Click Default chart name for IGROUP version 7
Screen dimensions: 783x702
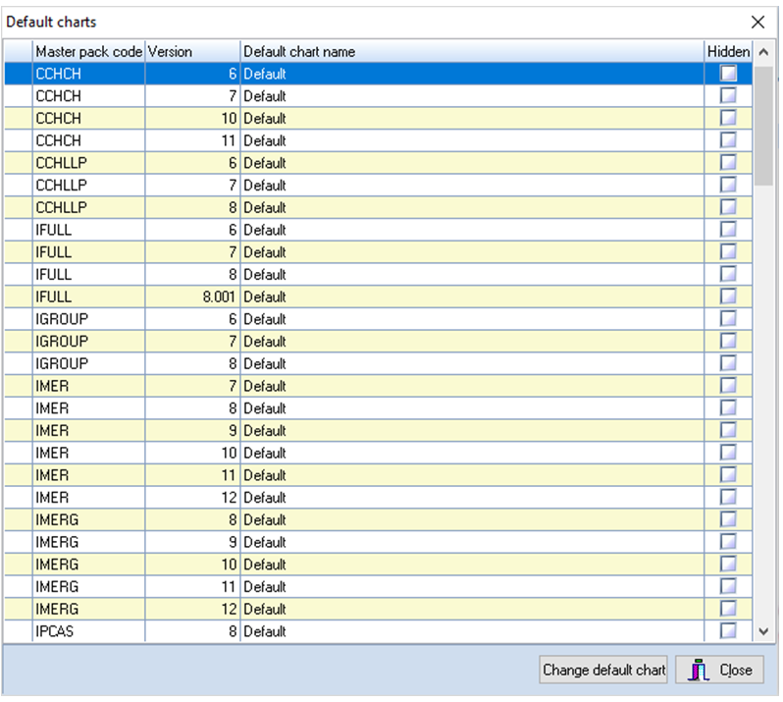tap(472, 342)
